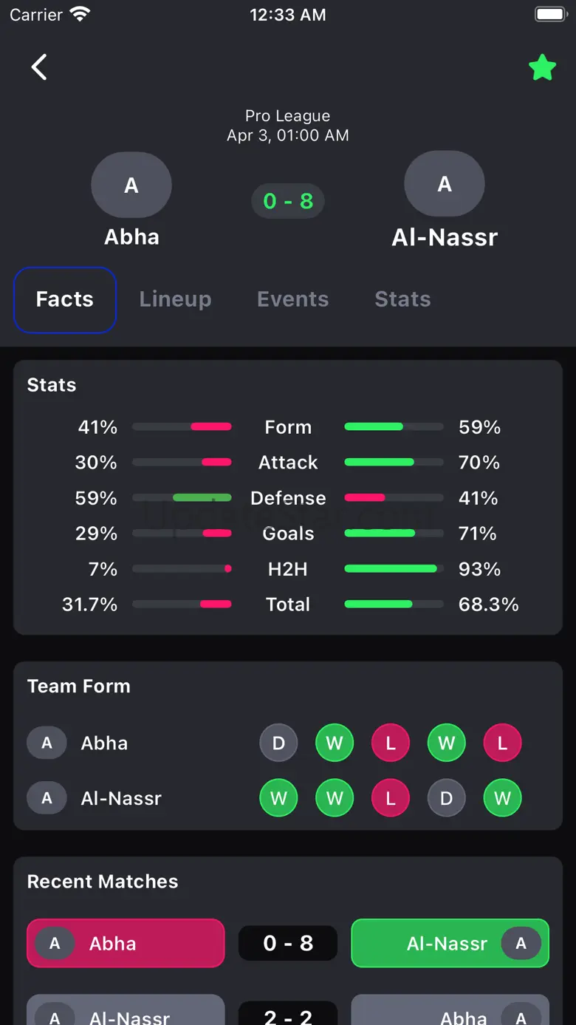Tap the back arrow icon

pyautogui.click(x=39, y=67)
